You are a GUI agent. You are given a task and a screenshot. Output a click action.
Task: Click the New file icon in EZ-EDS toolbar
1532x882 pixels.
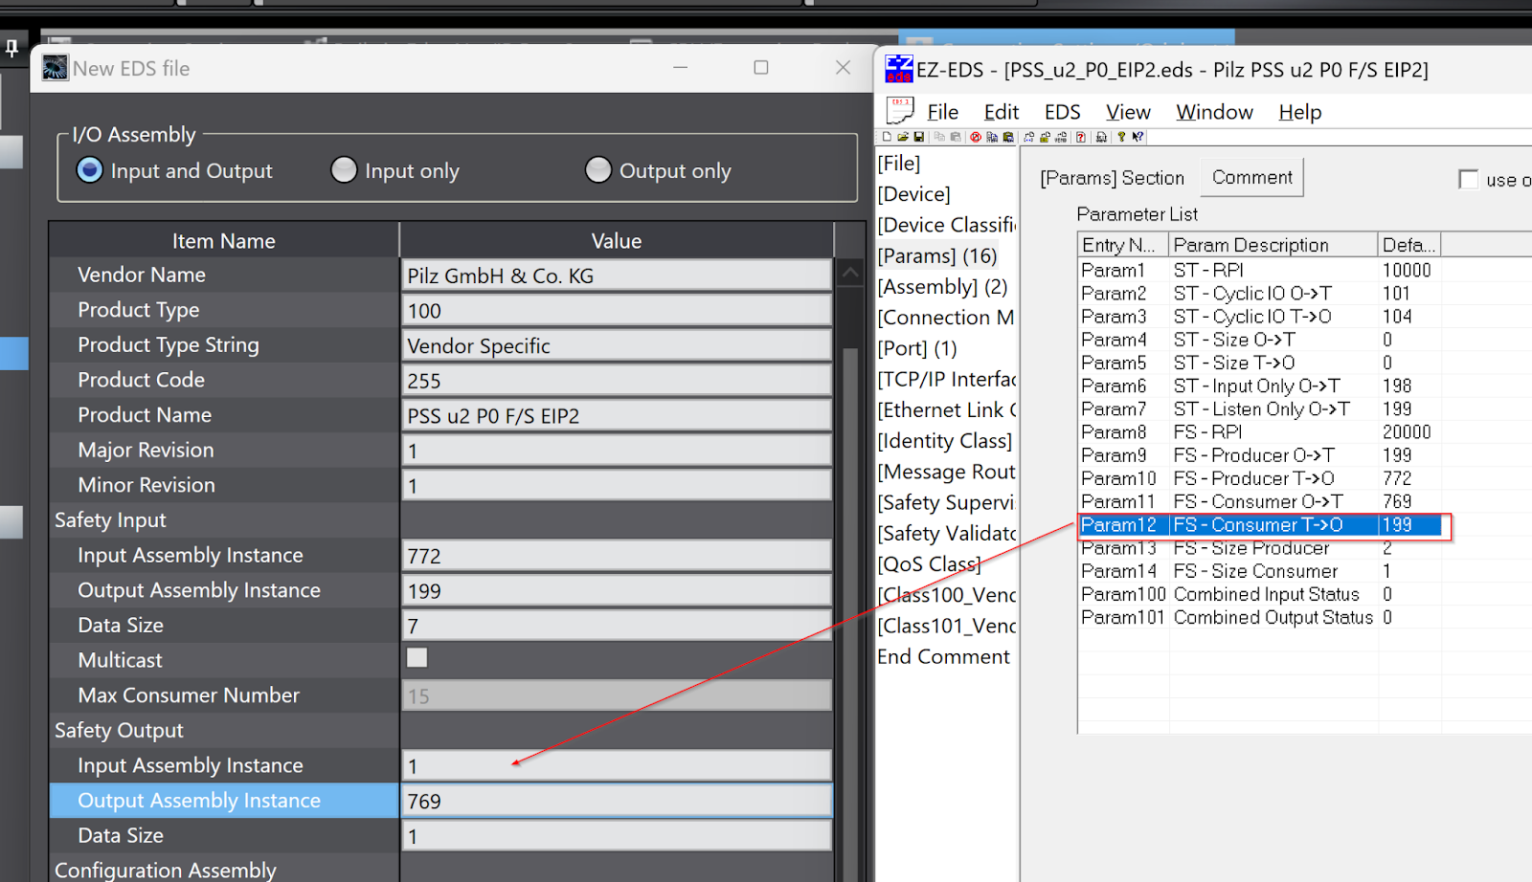887,137
